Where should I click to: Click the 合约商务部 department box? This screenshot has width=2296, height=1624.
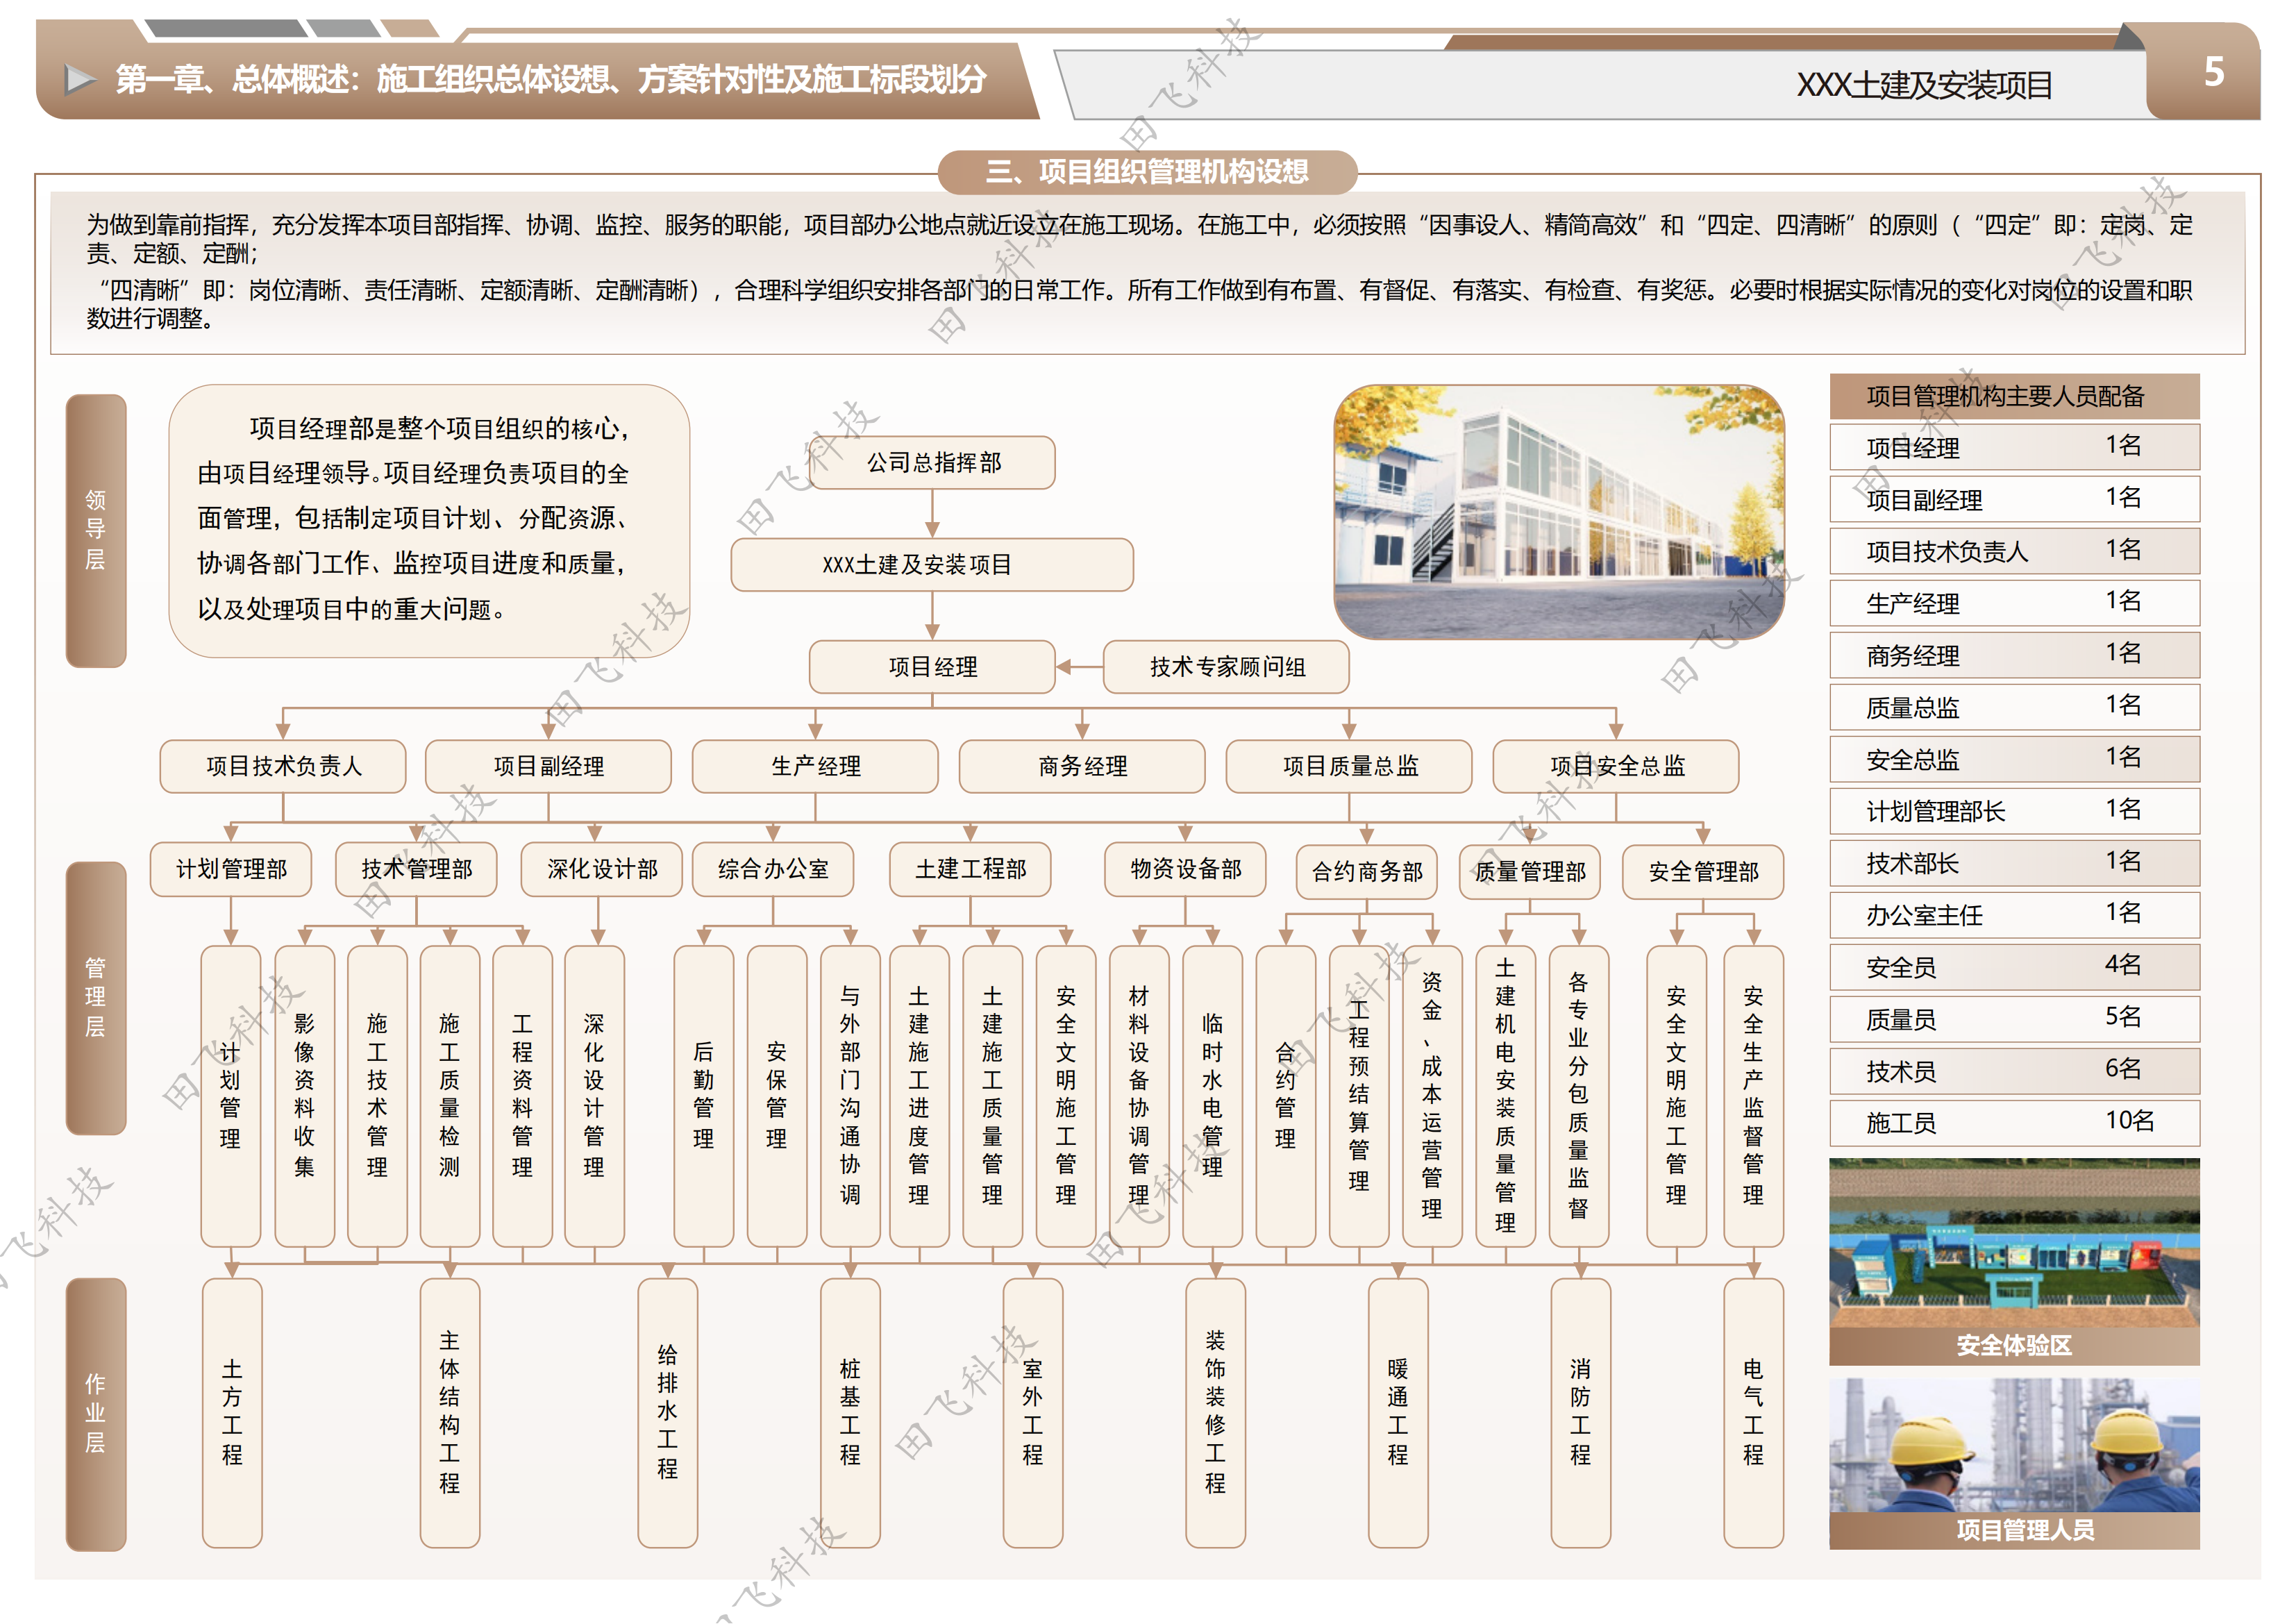1367,872
